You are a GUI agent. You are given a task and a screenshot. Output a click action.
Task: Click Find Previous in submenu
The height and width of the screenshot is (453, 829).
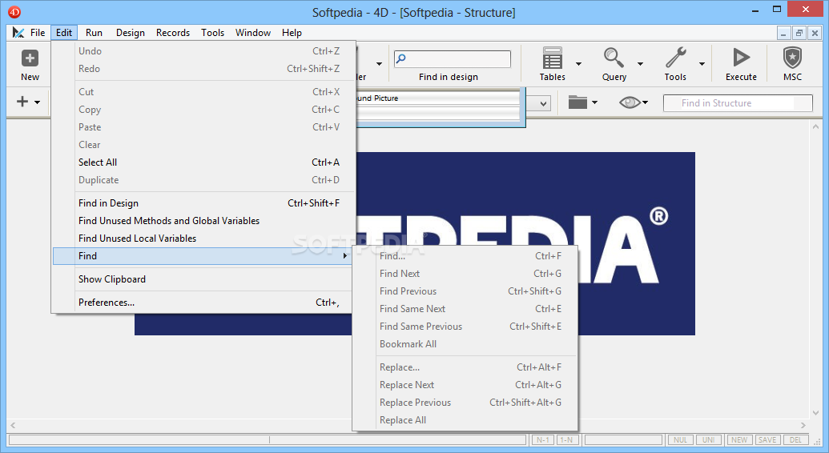[465, 291]
